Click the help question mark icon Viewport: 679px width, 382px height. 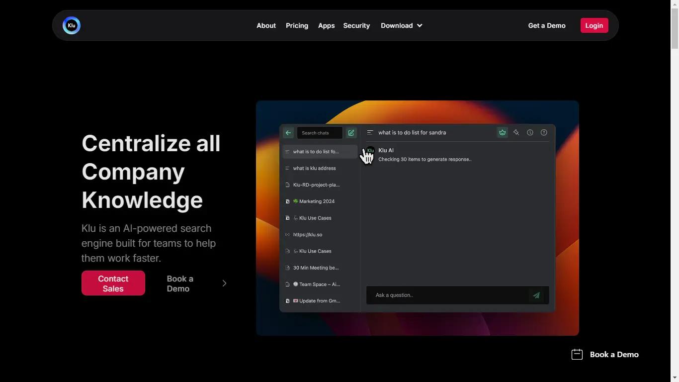point(544,132)
